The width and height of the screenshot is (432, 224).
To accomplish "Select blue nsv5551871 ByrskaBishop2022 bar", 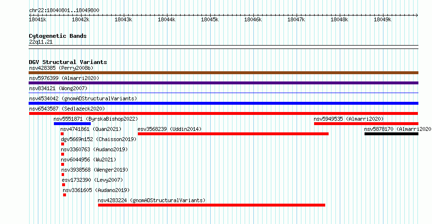I will point(72,124).
